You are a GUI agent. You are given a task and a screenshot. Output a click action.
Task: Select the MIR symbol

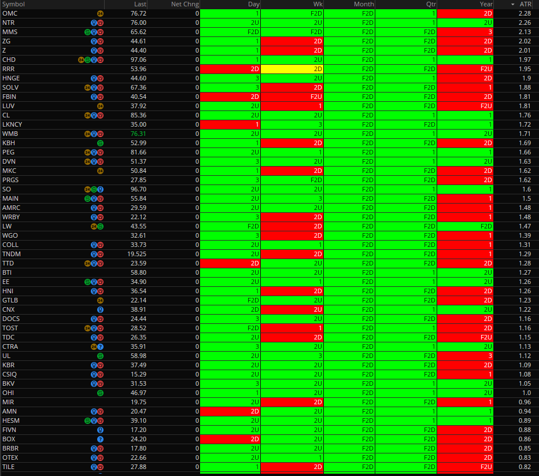click(8, 403)
